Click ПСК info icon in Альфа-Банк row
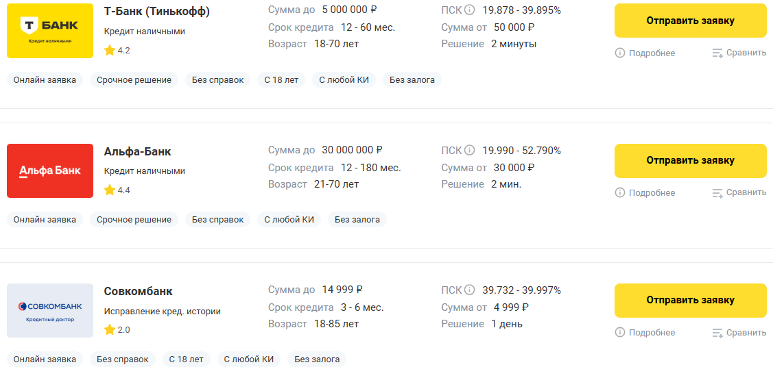 [469, 150]
